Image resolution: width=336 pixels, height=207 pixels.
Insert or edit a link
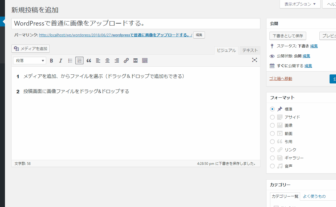click(x=126, y=60)
